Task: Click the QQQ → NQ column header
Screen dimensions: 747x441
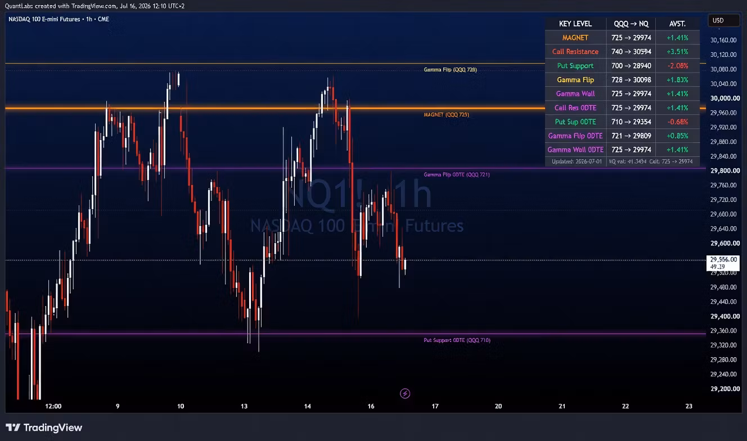Action: pos(631,24)
